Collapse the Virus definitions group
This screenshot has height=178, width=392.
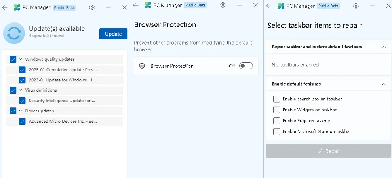point(20,90)
